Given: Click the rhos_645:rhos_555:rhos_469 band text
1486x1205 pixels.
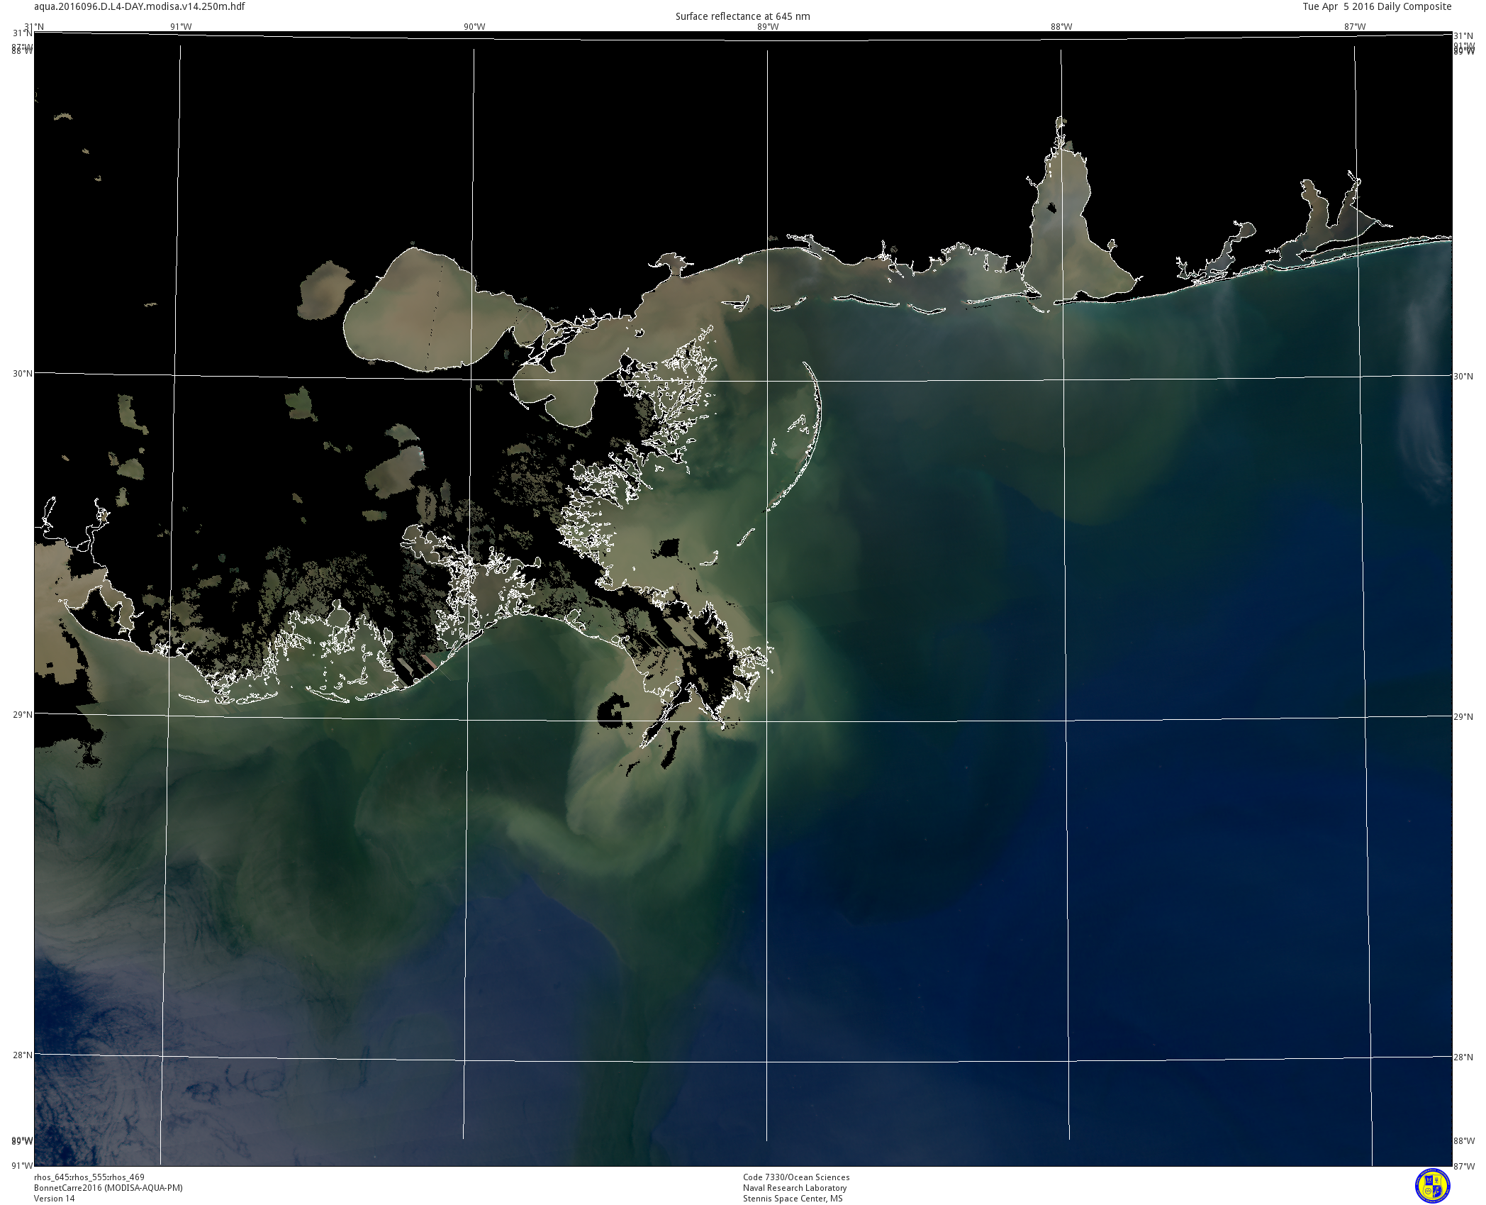Looking at the screenshot, I should click(89, 1177).
